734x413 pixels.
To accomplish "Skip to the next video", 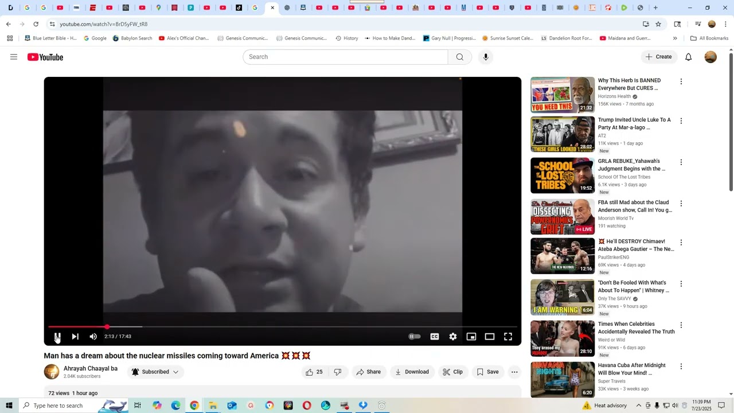I will pos(75,337).
